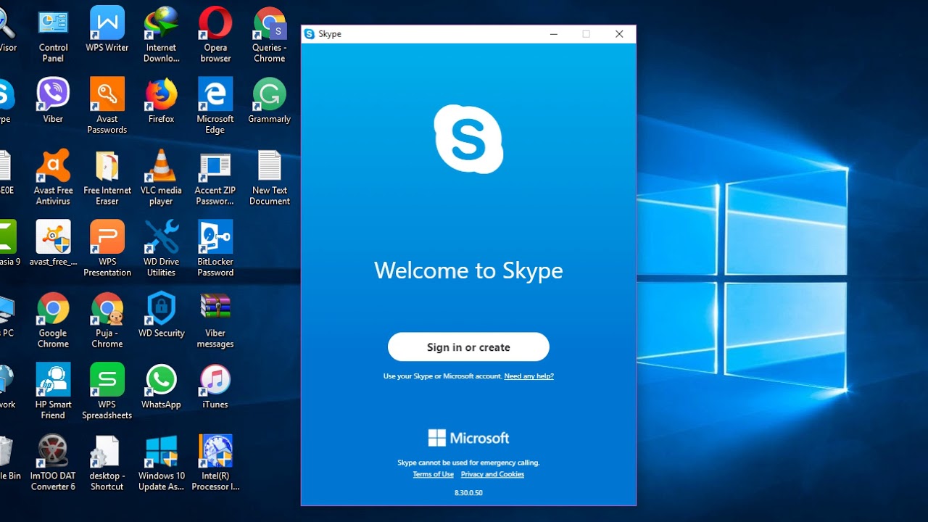Click the Microsoft logo in Skype window
Screen dimensions: 928x522
(x=468, y=438)
